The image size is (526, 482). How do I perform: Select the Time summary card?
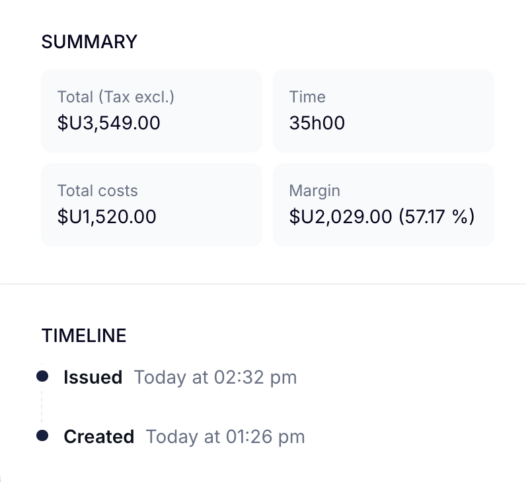[x=383, y=111]
